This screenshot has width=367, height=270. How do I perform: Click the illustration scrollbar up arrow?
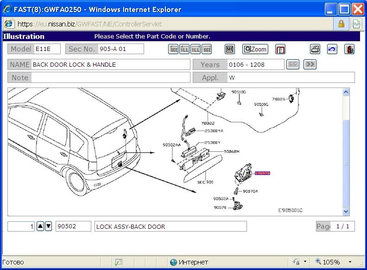coord(346,92)
